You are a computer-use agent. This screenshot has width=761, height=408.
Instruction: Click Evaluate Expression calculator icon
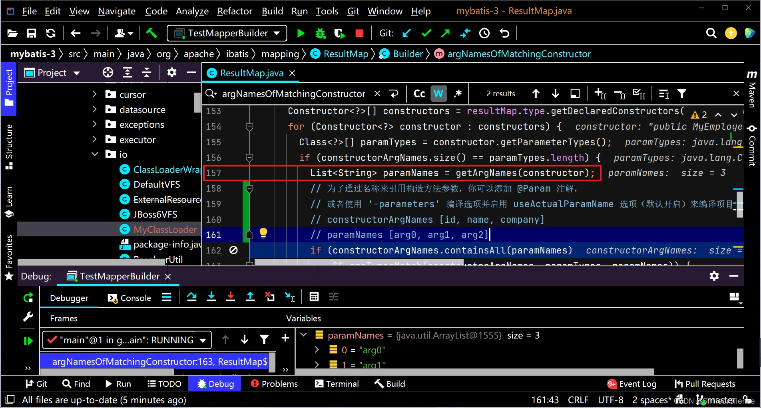(x=314, y=297)
